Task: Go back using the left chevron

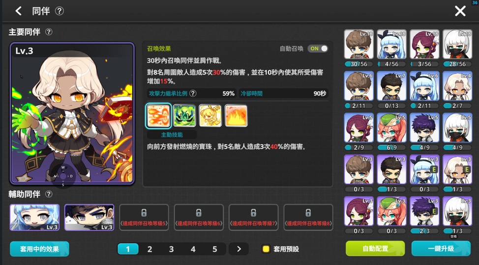Action: pyautogui.click(x=19, y=11)
